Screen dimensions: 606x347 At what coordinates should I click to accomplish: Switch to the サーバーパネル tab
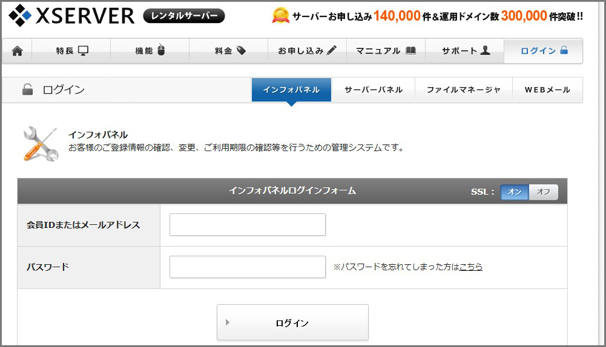tap(373, 90)
